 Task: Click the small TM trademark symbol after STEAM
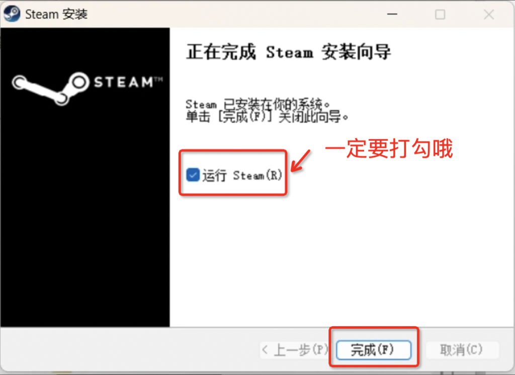tap(158, 79)
